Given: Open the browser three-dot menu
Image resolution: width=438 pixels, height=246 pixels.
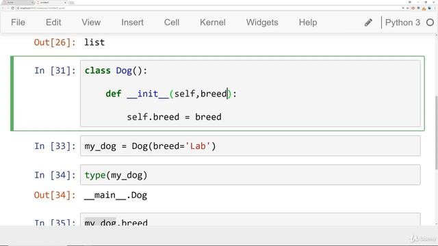Looking at the screenshot, I should click(x=435, y=8).
